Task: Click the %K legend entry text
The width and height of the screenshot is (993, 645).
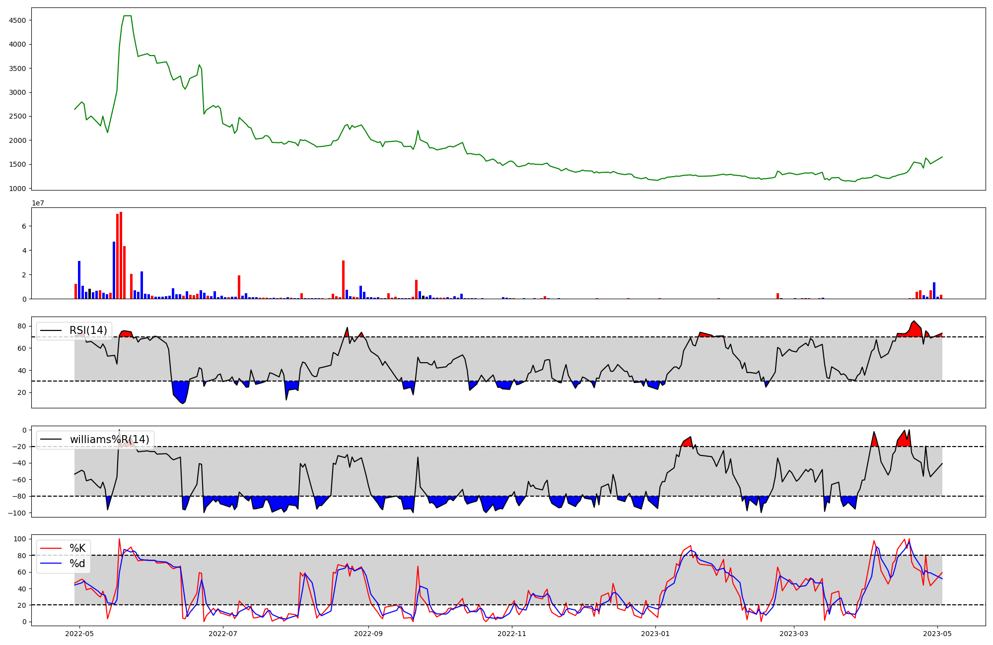Action: coord(77,548)
